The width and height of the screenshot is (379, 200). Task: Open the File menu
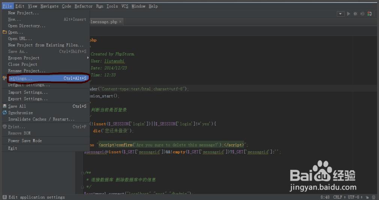pos(8,6)
